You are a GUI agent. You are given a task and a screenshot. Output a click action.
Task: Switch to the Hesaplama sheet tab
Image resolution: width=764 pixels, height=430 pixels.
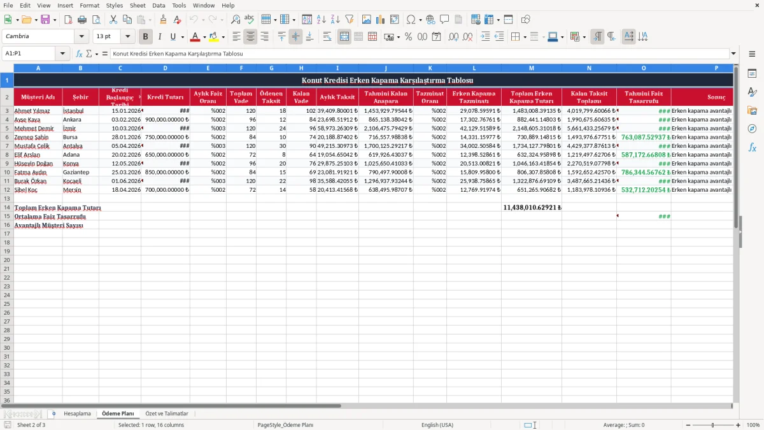coord(77,413)
